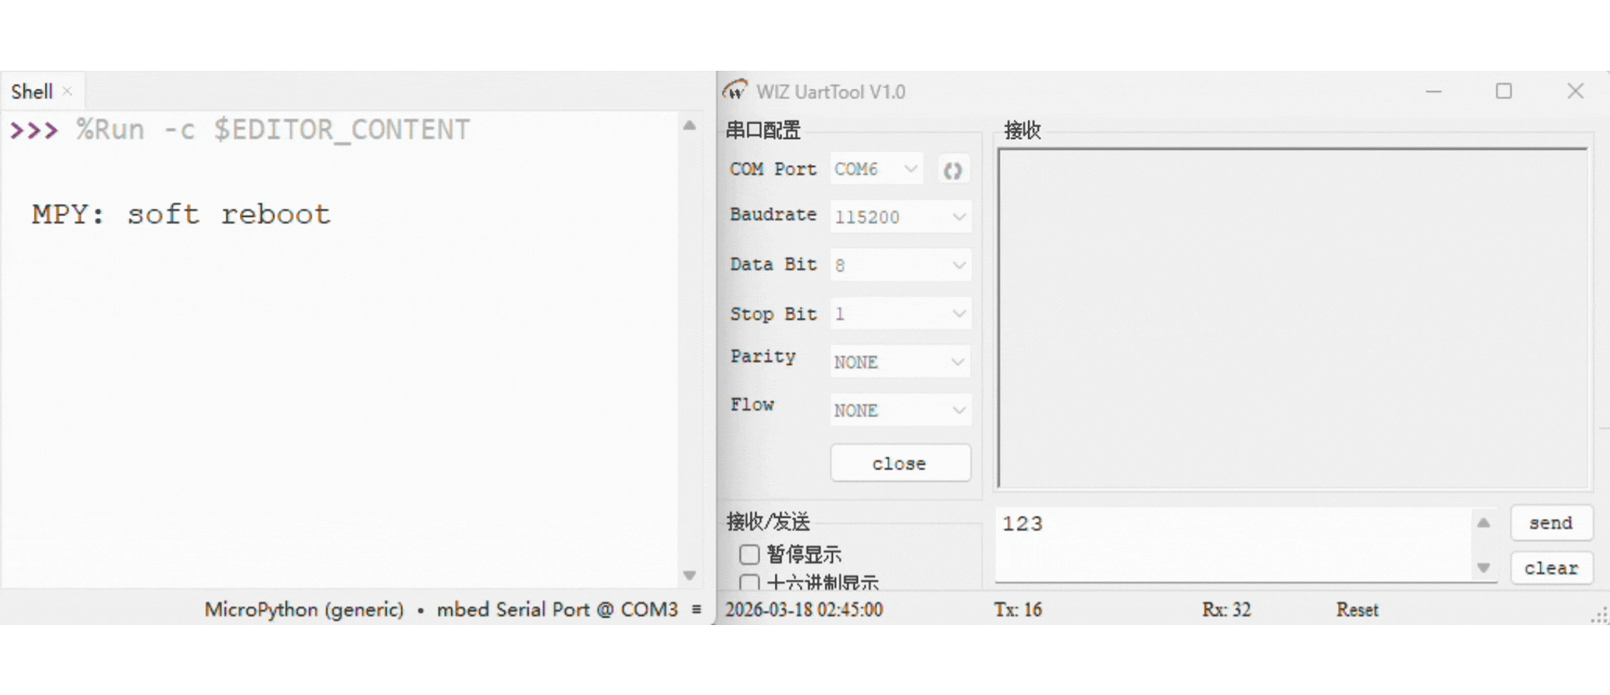
Task: Open the Flow dropdown set to NONE
Action: click(901, 410)
